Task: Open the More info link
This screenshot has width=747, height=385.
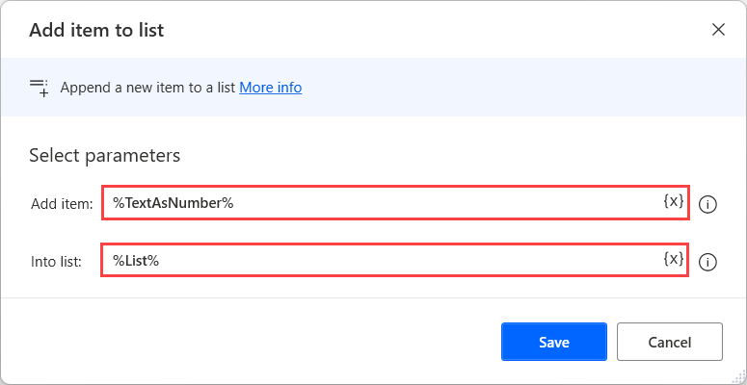Action: pyautogui.click(x=271, y=88)
